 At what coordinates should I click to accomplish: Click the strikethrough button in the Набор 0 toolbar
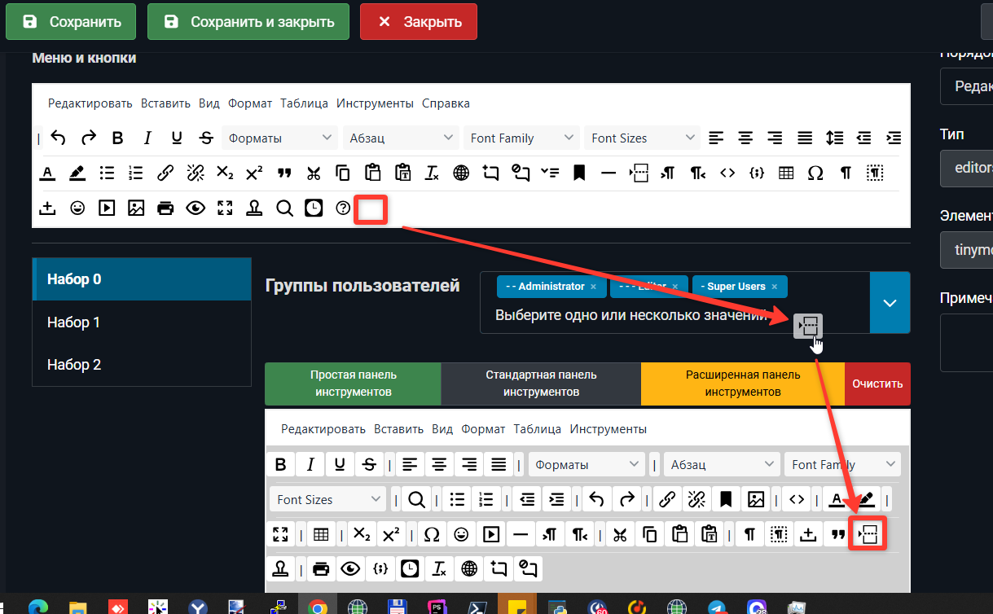point(369,464)
